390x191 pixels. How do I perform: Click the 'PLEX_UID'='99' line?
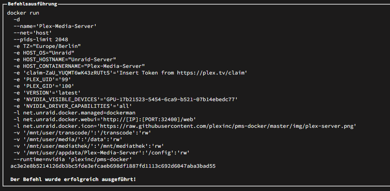[x=44, y=79]
